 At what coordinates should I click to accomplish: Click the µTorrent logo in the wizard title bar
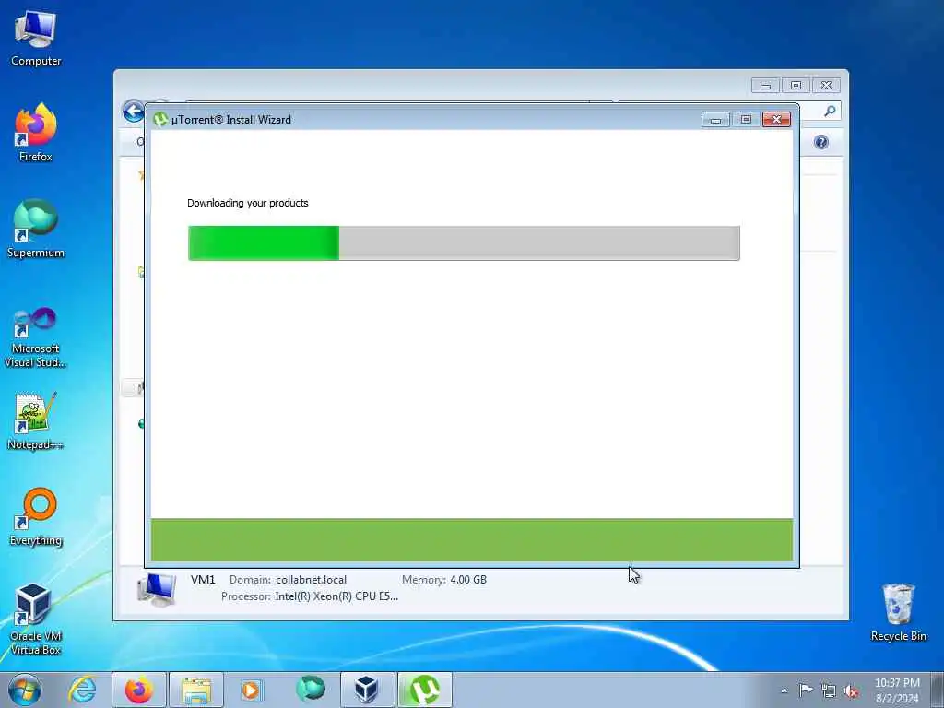pyautogui.click(x=160, y=119)
